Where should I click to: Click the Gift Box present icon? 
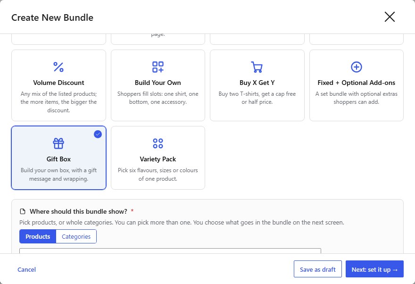58,143
